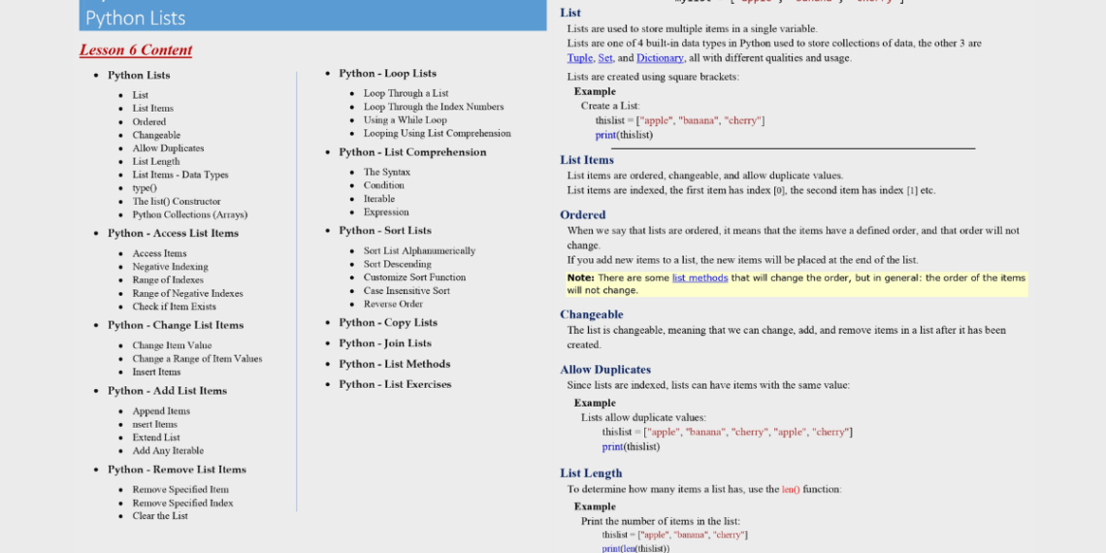Open the 'list methods' link in note
This screenshot has width=1106, height=553.
coord(699,277)
